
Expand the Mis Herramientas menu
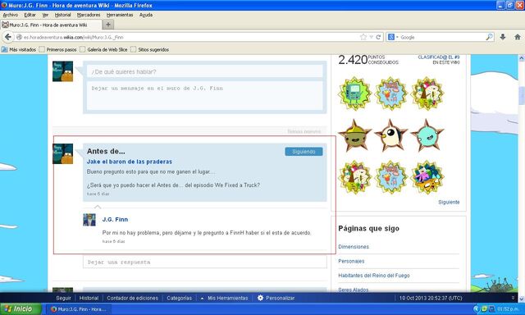224,298
